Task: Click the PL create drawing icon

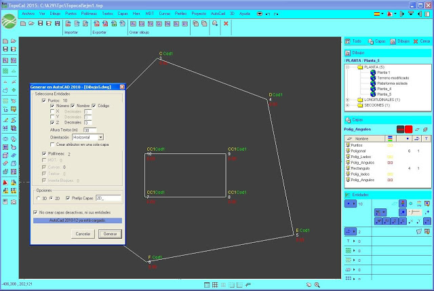Action: point(133,24)
